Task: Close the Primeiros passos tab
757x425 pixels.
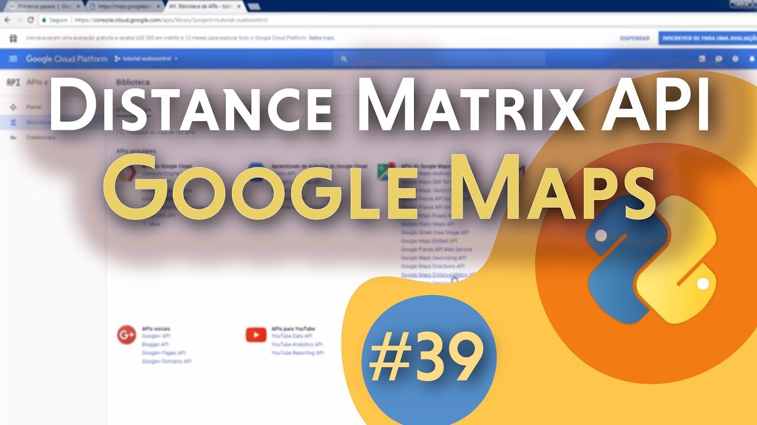Action: tap(78, 6)
